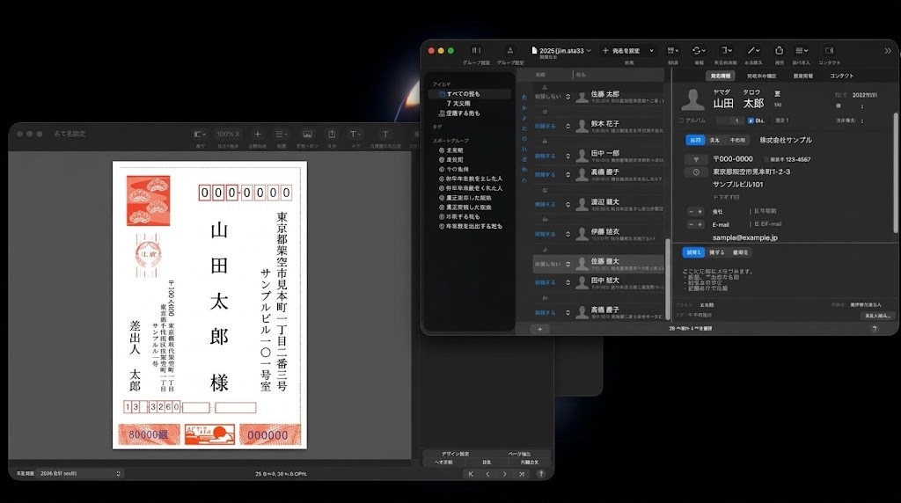The width and height of the screenshot is (901, 503).
Task: Open print-status stepper on 田中 一郎 row
Action: pos(568,157)
